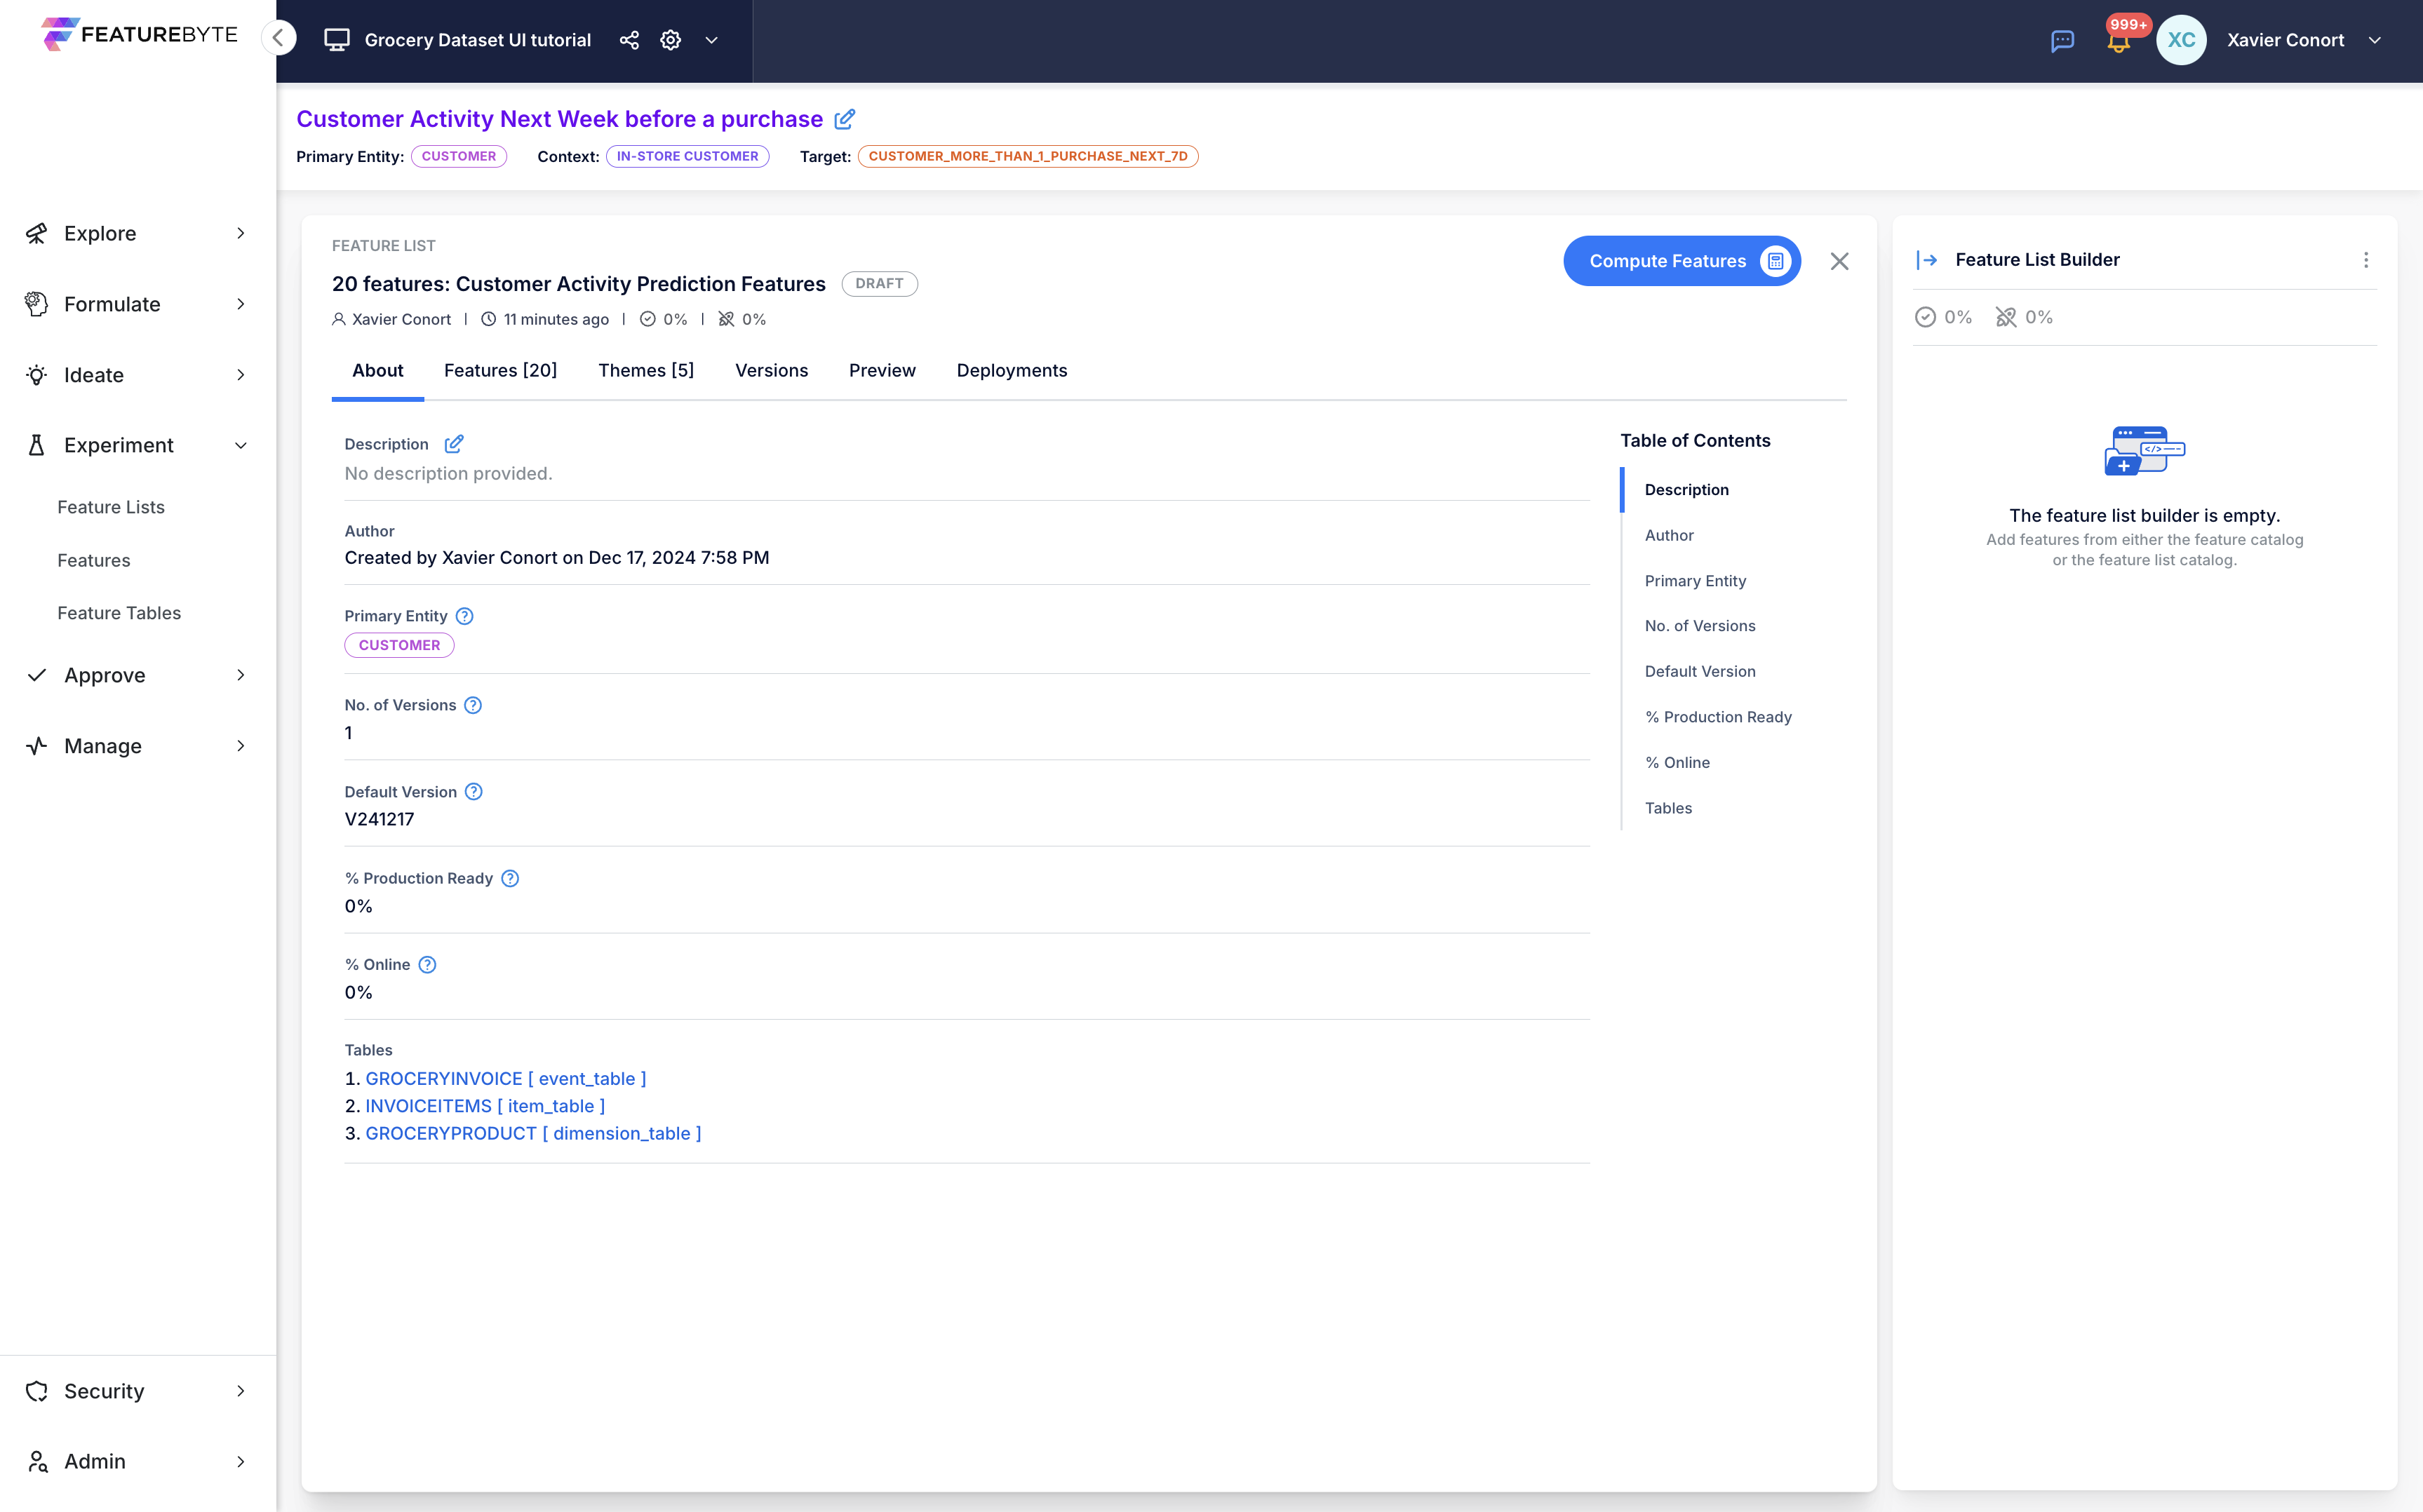Expand the catalog dropdown chevron
This screenshot has height=1512, width=2423.
[x=712, y=40]
